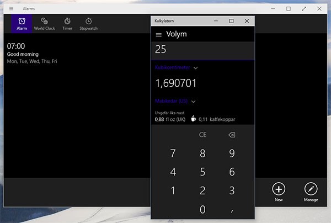331x223 pixels.
Task: Maximize the Kalkylatorn window
Action: pyautogui.click(x=231, y=21)
